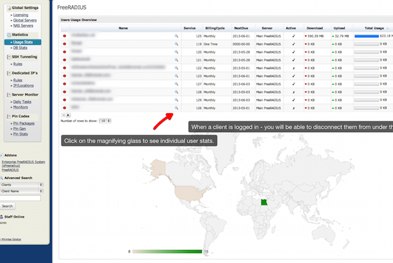Viewport: 393px width, 263px height.
Task: Open Enterprise FreeRADIUS System addon link
Action: 23,163
